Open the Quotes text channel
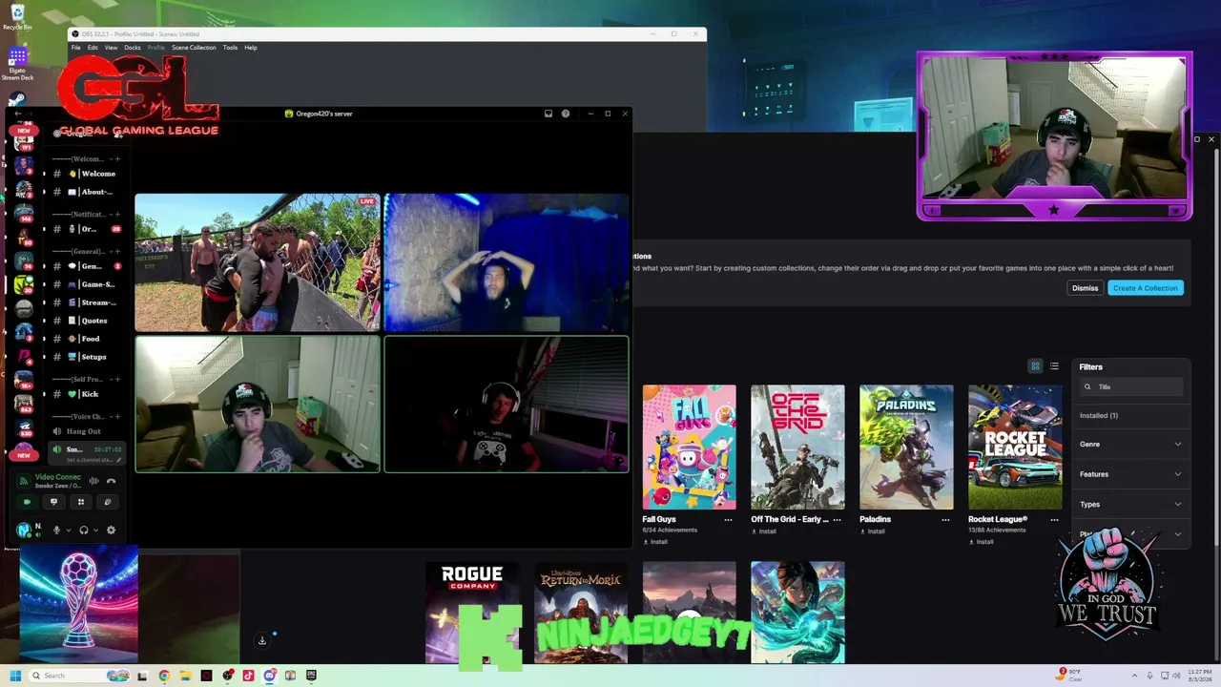 (87, 321)
